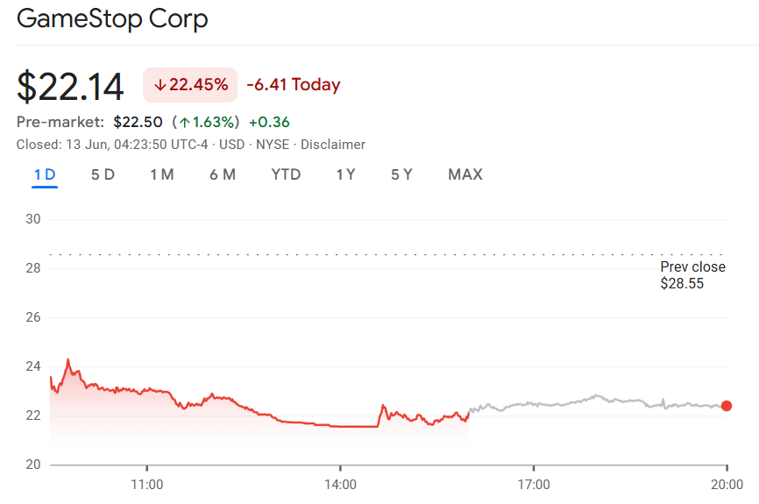The height and width of the screenshot is (504, 759).
Task: View the 5Y price chart
Action: point(401,174)
